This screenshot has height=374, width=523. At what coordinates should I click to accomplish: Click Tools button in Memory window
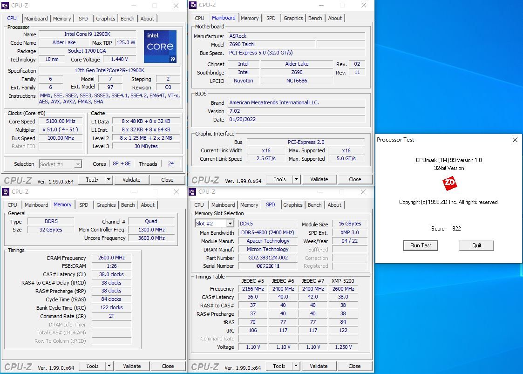point(92,366)
